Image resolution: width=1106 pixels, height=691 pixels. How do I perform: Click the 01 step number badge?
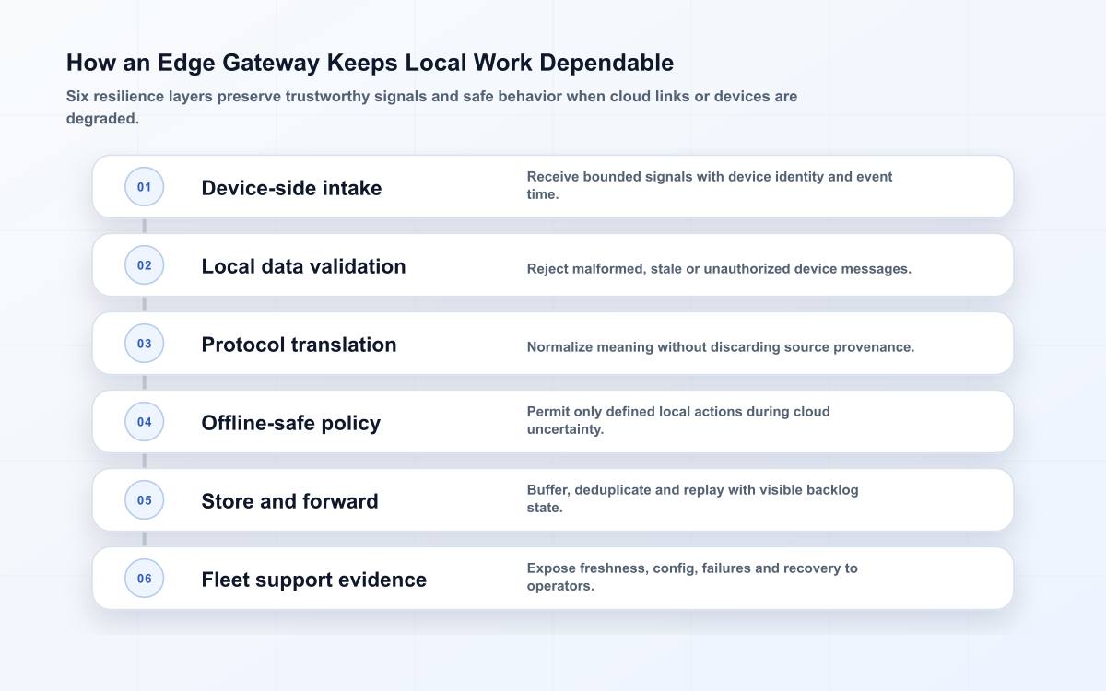145,187
